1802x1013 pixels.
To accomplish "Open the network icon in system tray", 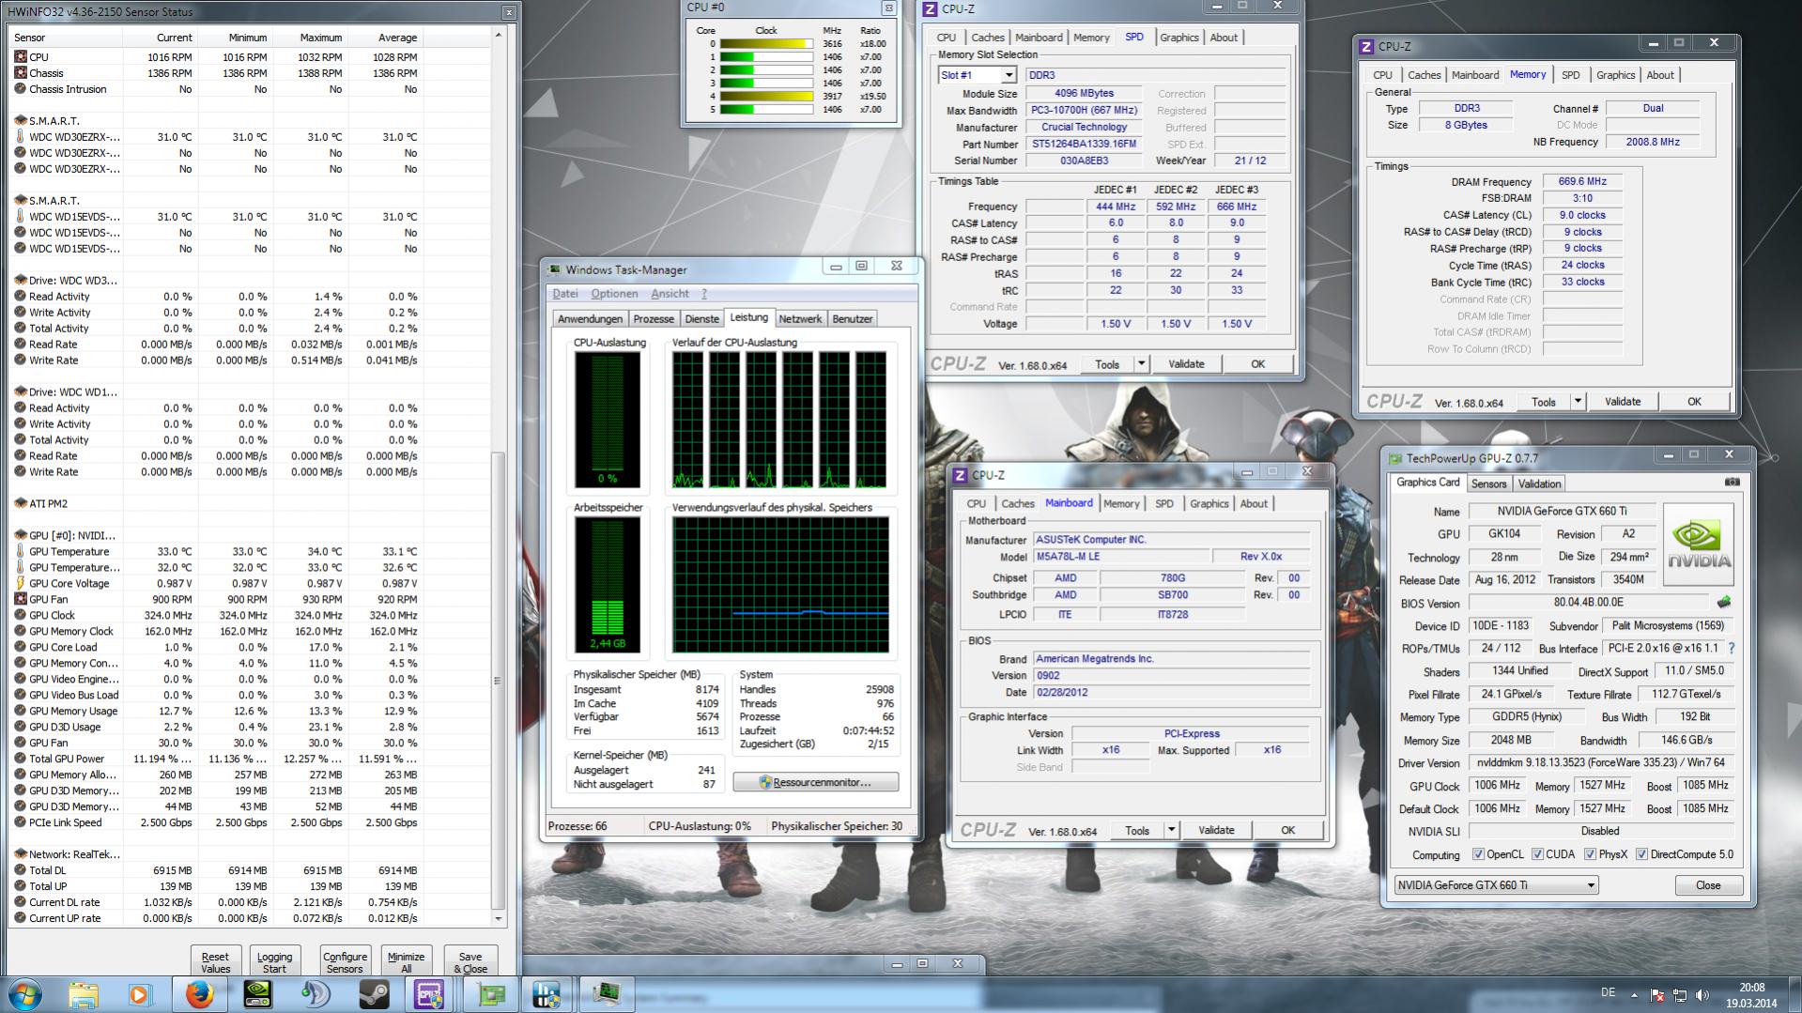I will (x=1680, y=994).
